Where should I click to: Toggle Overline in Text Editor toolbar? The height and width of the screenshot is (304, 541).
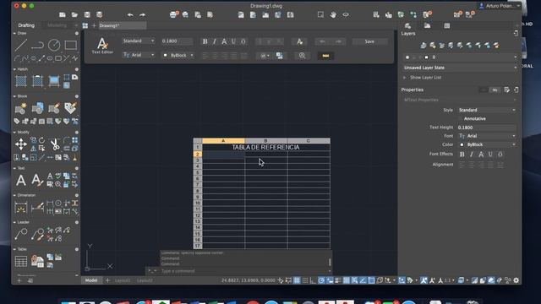click(x=243, y=41)
